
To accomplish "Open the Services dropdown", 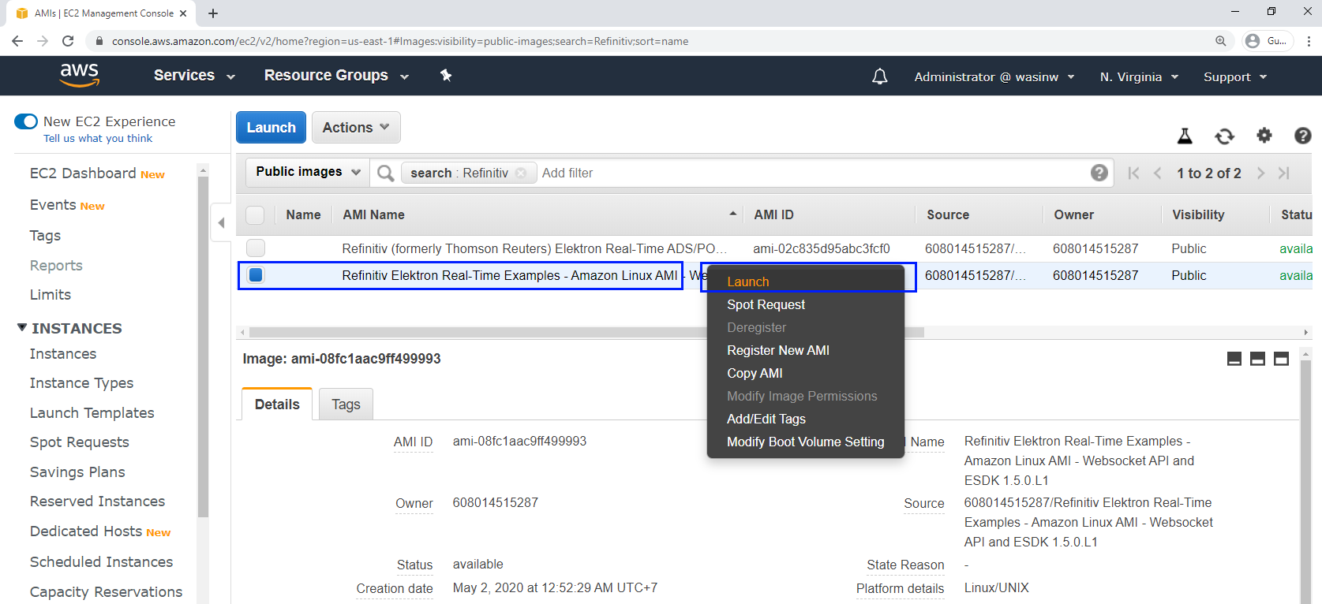I will (194, 76).
